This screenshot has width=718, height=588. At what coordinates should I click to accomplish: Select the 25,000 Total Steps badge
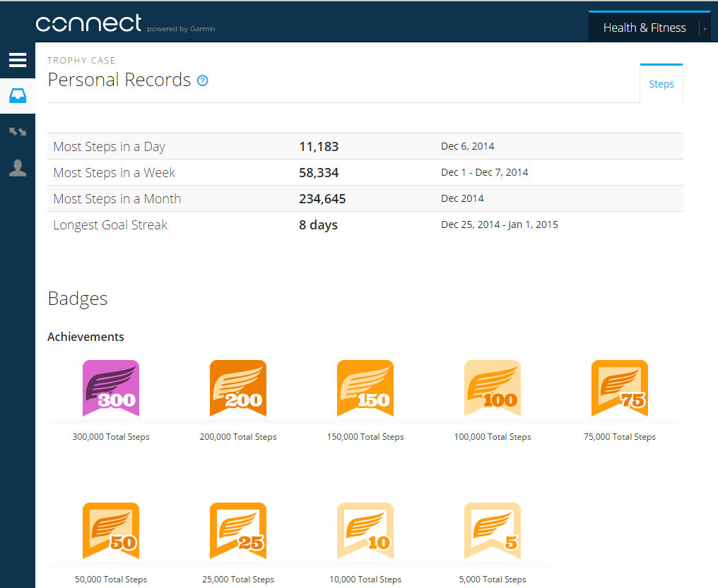coord(238,531)
